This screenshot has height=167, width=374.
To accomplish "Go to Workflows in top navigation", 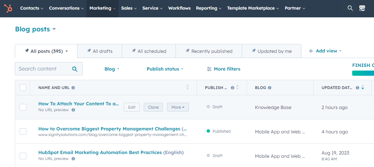I will click(179, 8).
